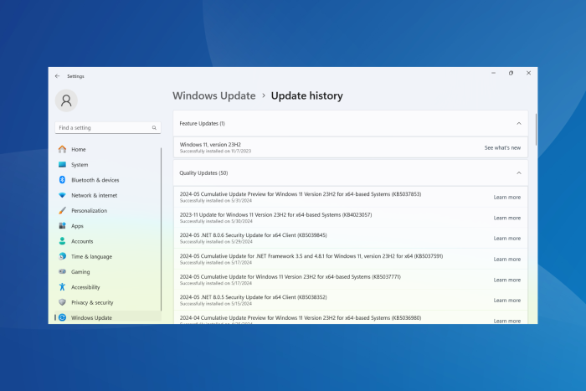
Task: Click the search magnifier icon
Action: click(154, 128)
